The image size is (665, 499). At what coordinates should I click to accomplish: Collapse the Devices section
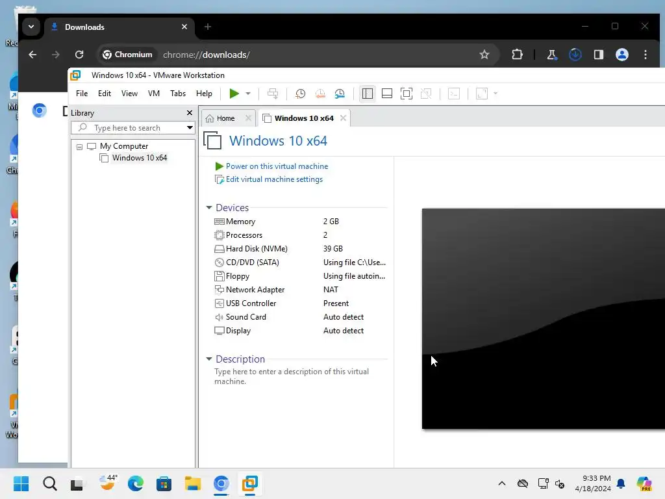click(x=208, y=207)
